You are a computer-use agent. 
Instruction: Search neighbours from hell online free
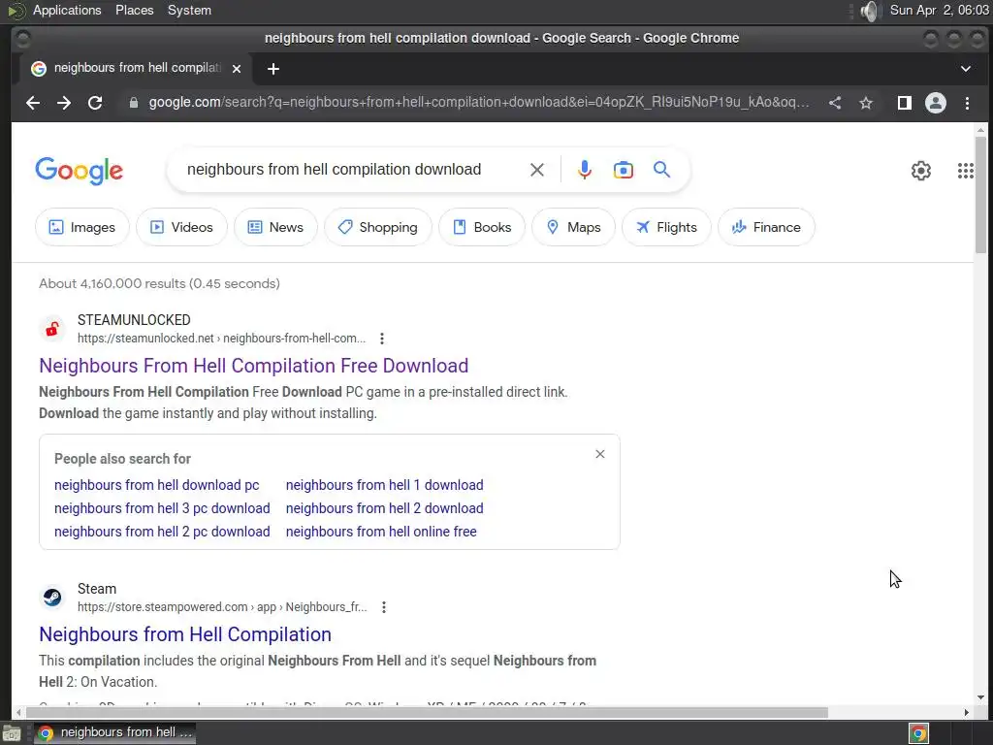point(381,533)
